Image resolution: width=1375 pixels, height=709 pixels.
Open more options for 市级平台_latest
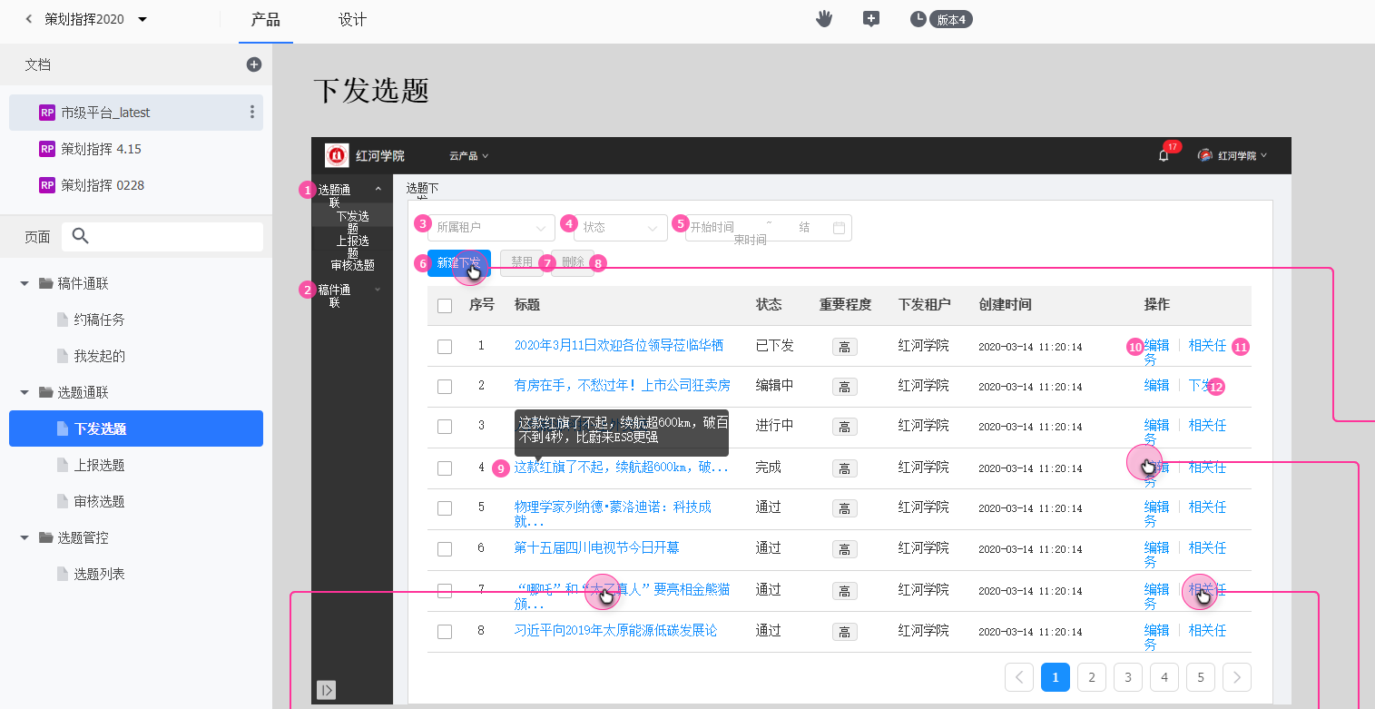[x=251, y=113]
